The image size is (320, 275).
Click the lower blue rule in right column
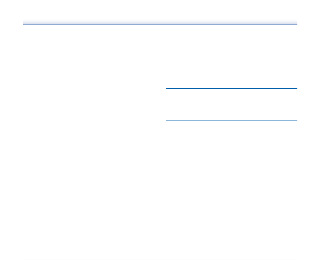[x=232, y=121]
